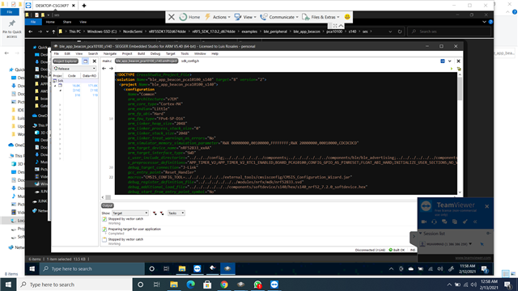
Task: Open the Build menu in SEGGER Embedded Studio
Action: pos(141,53)
